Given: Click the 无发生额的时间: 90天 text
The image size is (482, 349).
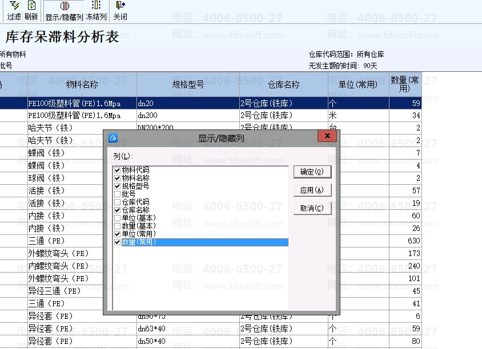Looking at the screenshot, I should [x=343, y=66].
